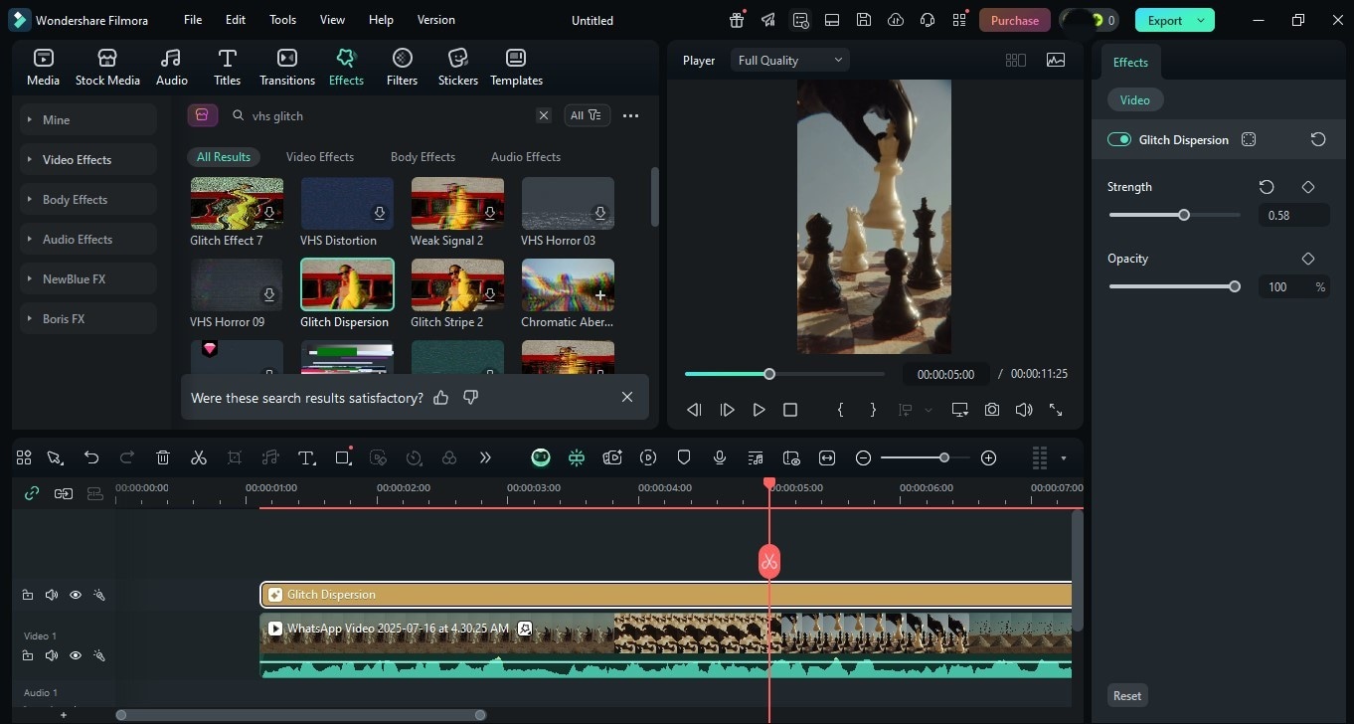This screenshot has width=1354, height=724.
Task: Reset the Strength parameter
Action: click(x=1267, y=187)
